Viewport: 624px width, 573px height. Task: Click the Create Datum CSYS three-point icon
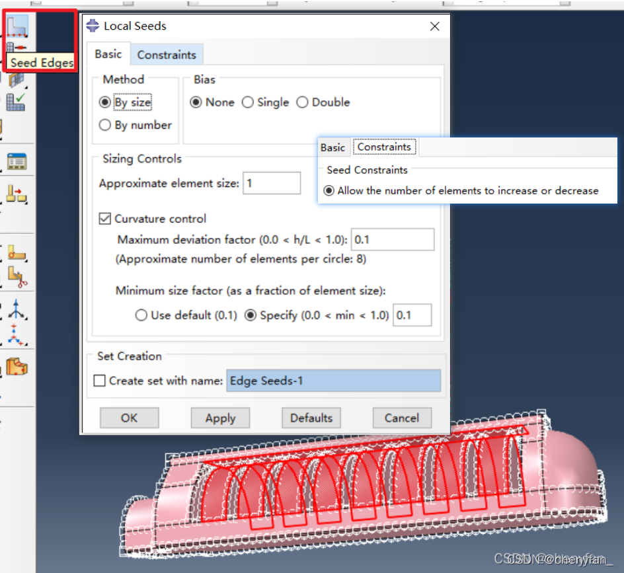pyautogui.click(x=16, y=335)
